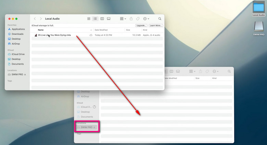Sort by Name column header
This screenshot has height=145, width=267.
click(x=41, y=30)
